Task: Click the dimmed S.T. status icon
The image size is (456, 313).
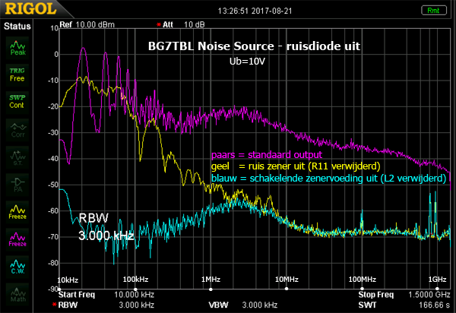Action: pyautogui.click(x=17, y=157)
